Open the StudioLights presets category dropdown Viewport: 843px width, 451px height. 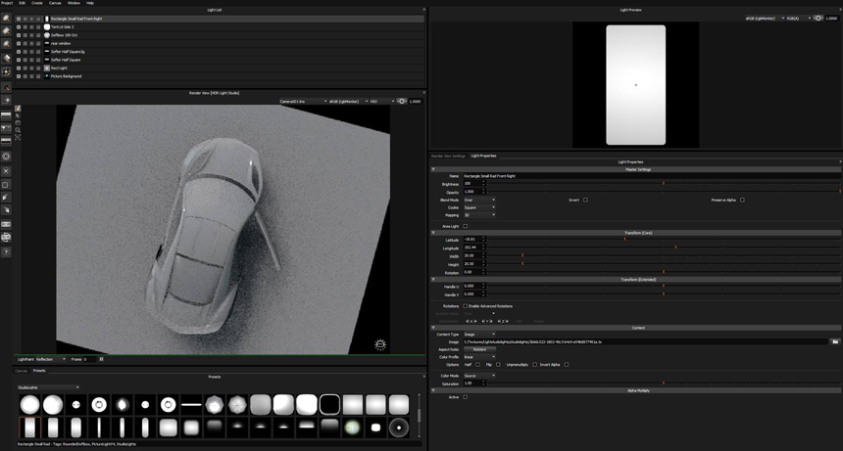(48, 387)
